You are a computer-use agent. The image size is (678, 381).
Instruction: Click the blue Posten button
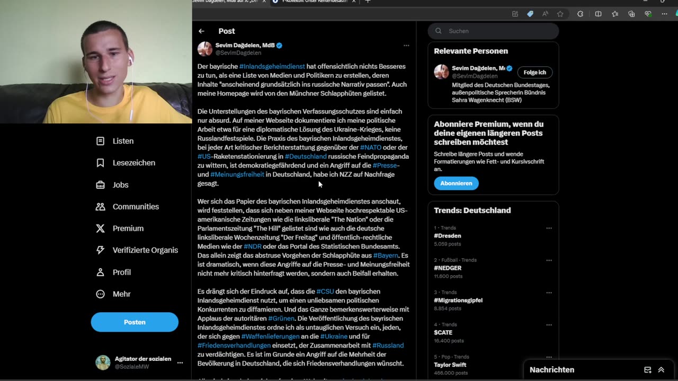(135, 322)
